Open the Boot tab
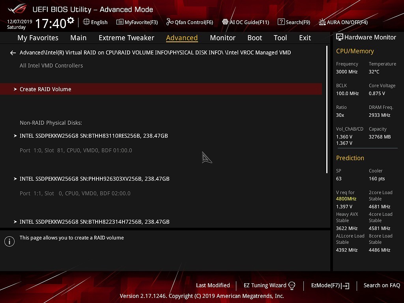 tap(254, 38)
